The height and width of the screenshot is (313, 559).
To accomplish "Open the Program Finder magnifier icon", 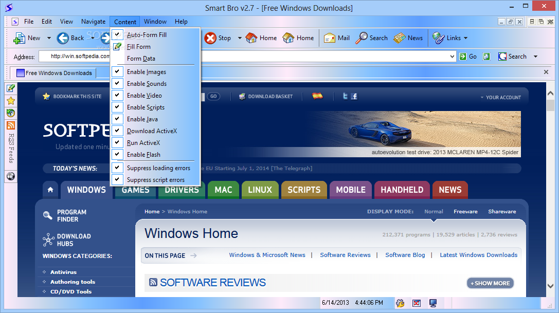I will tap(47, 215).
